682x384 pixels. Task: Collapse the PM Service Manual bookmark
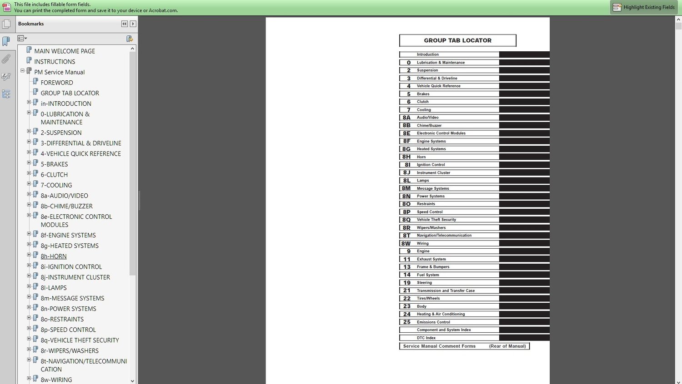[x=22, y=70]
